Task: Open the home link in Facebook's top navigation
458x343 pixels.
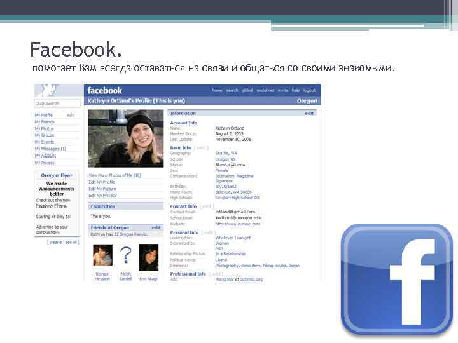Action: (x=217, y=90)
